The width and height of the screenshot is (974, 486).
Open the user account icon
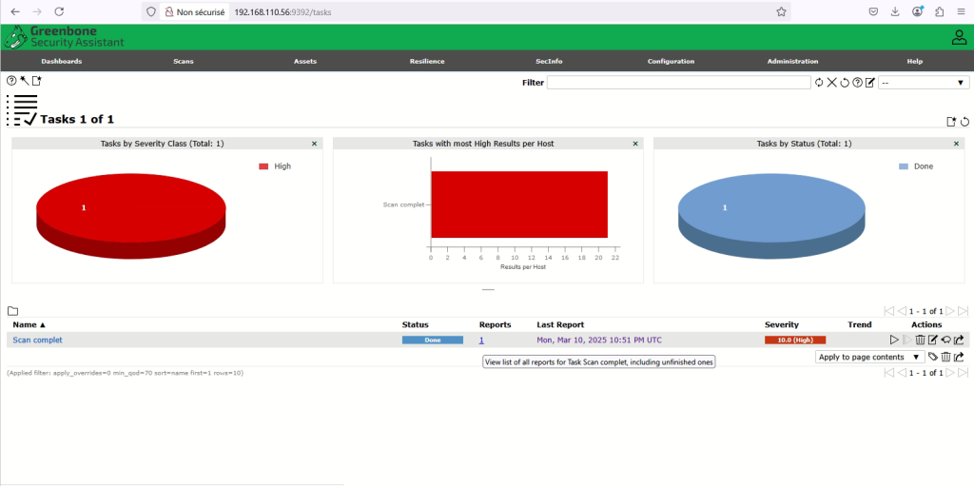coord(959,38)
